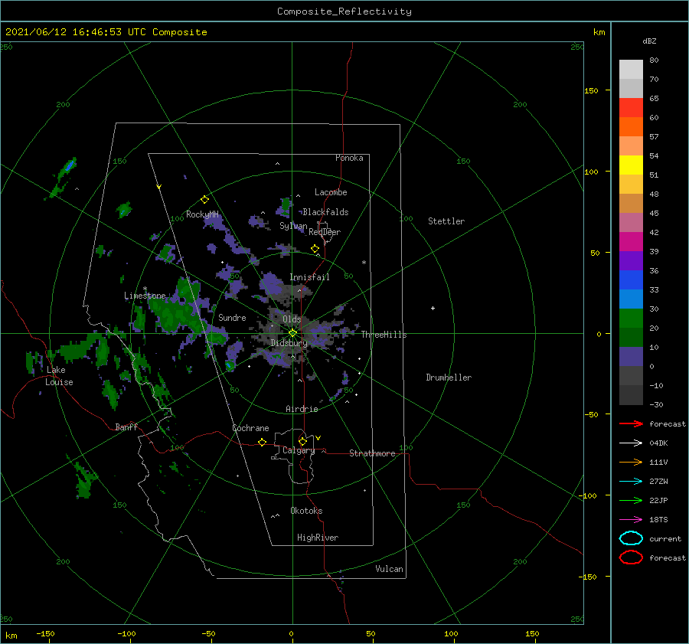Image resolution: width=689 pixels, height=644 pixels.
Task: Click the ThreeHills label
Action: [x=384, y=335]
